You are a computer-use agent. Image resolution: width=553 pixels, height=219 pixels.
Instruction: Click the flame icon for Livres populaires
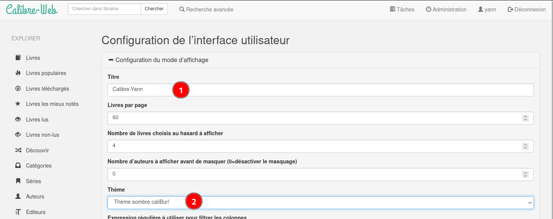point(18,73)
